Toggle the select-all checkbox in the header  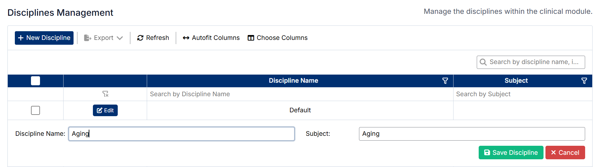tap(35, 81)
